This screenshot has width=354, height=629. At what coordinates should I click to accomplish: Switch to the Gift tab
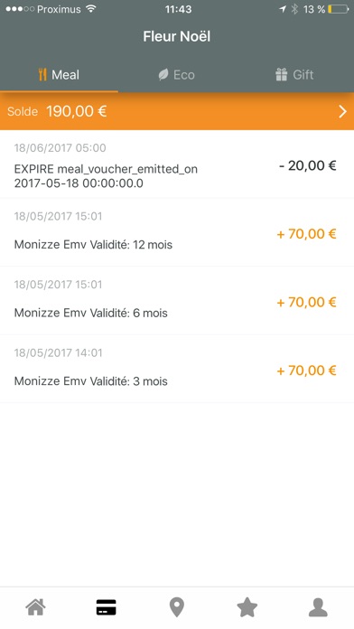click(x=294, y=75)
